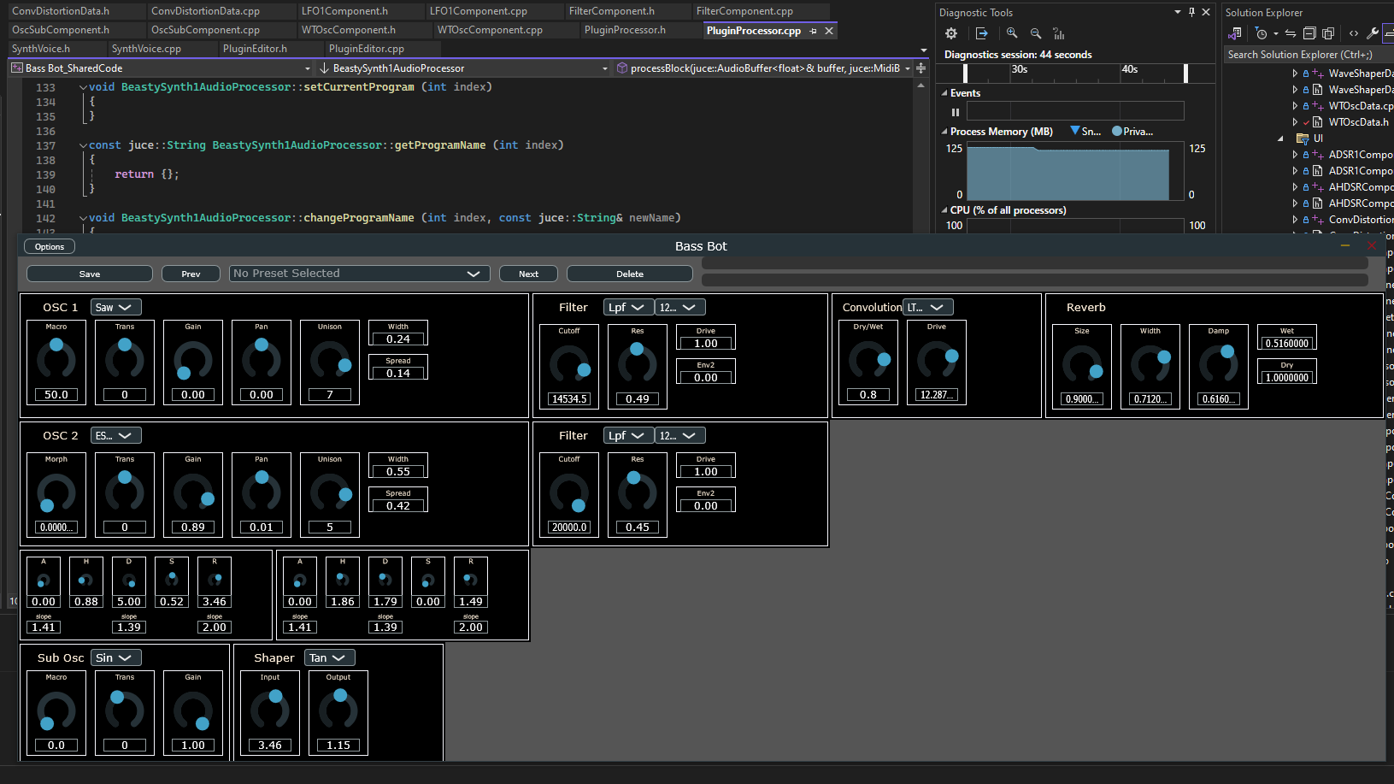Collapse the Events section
Screen dimensions: 1394x784
(x=944, y=93)
